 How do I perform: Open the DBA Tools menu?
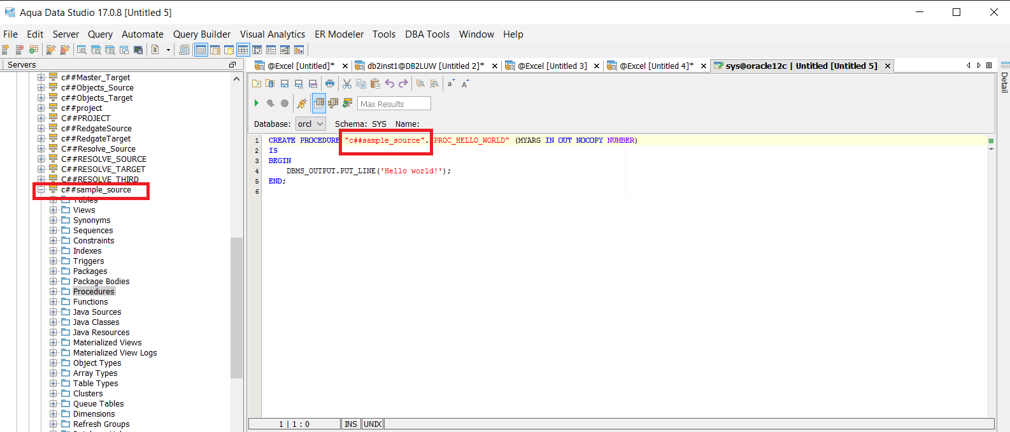[427, 34]
